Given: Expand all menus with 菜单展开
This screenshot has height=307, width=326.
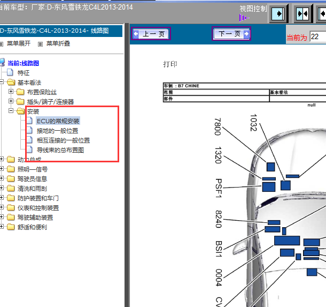Looking at the screenshot, I should [x=19, y=43].
